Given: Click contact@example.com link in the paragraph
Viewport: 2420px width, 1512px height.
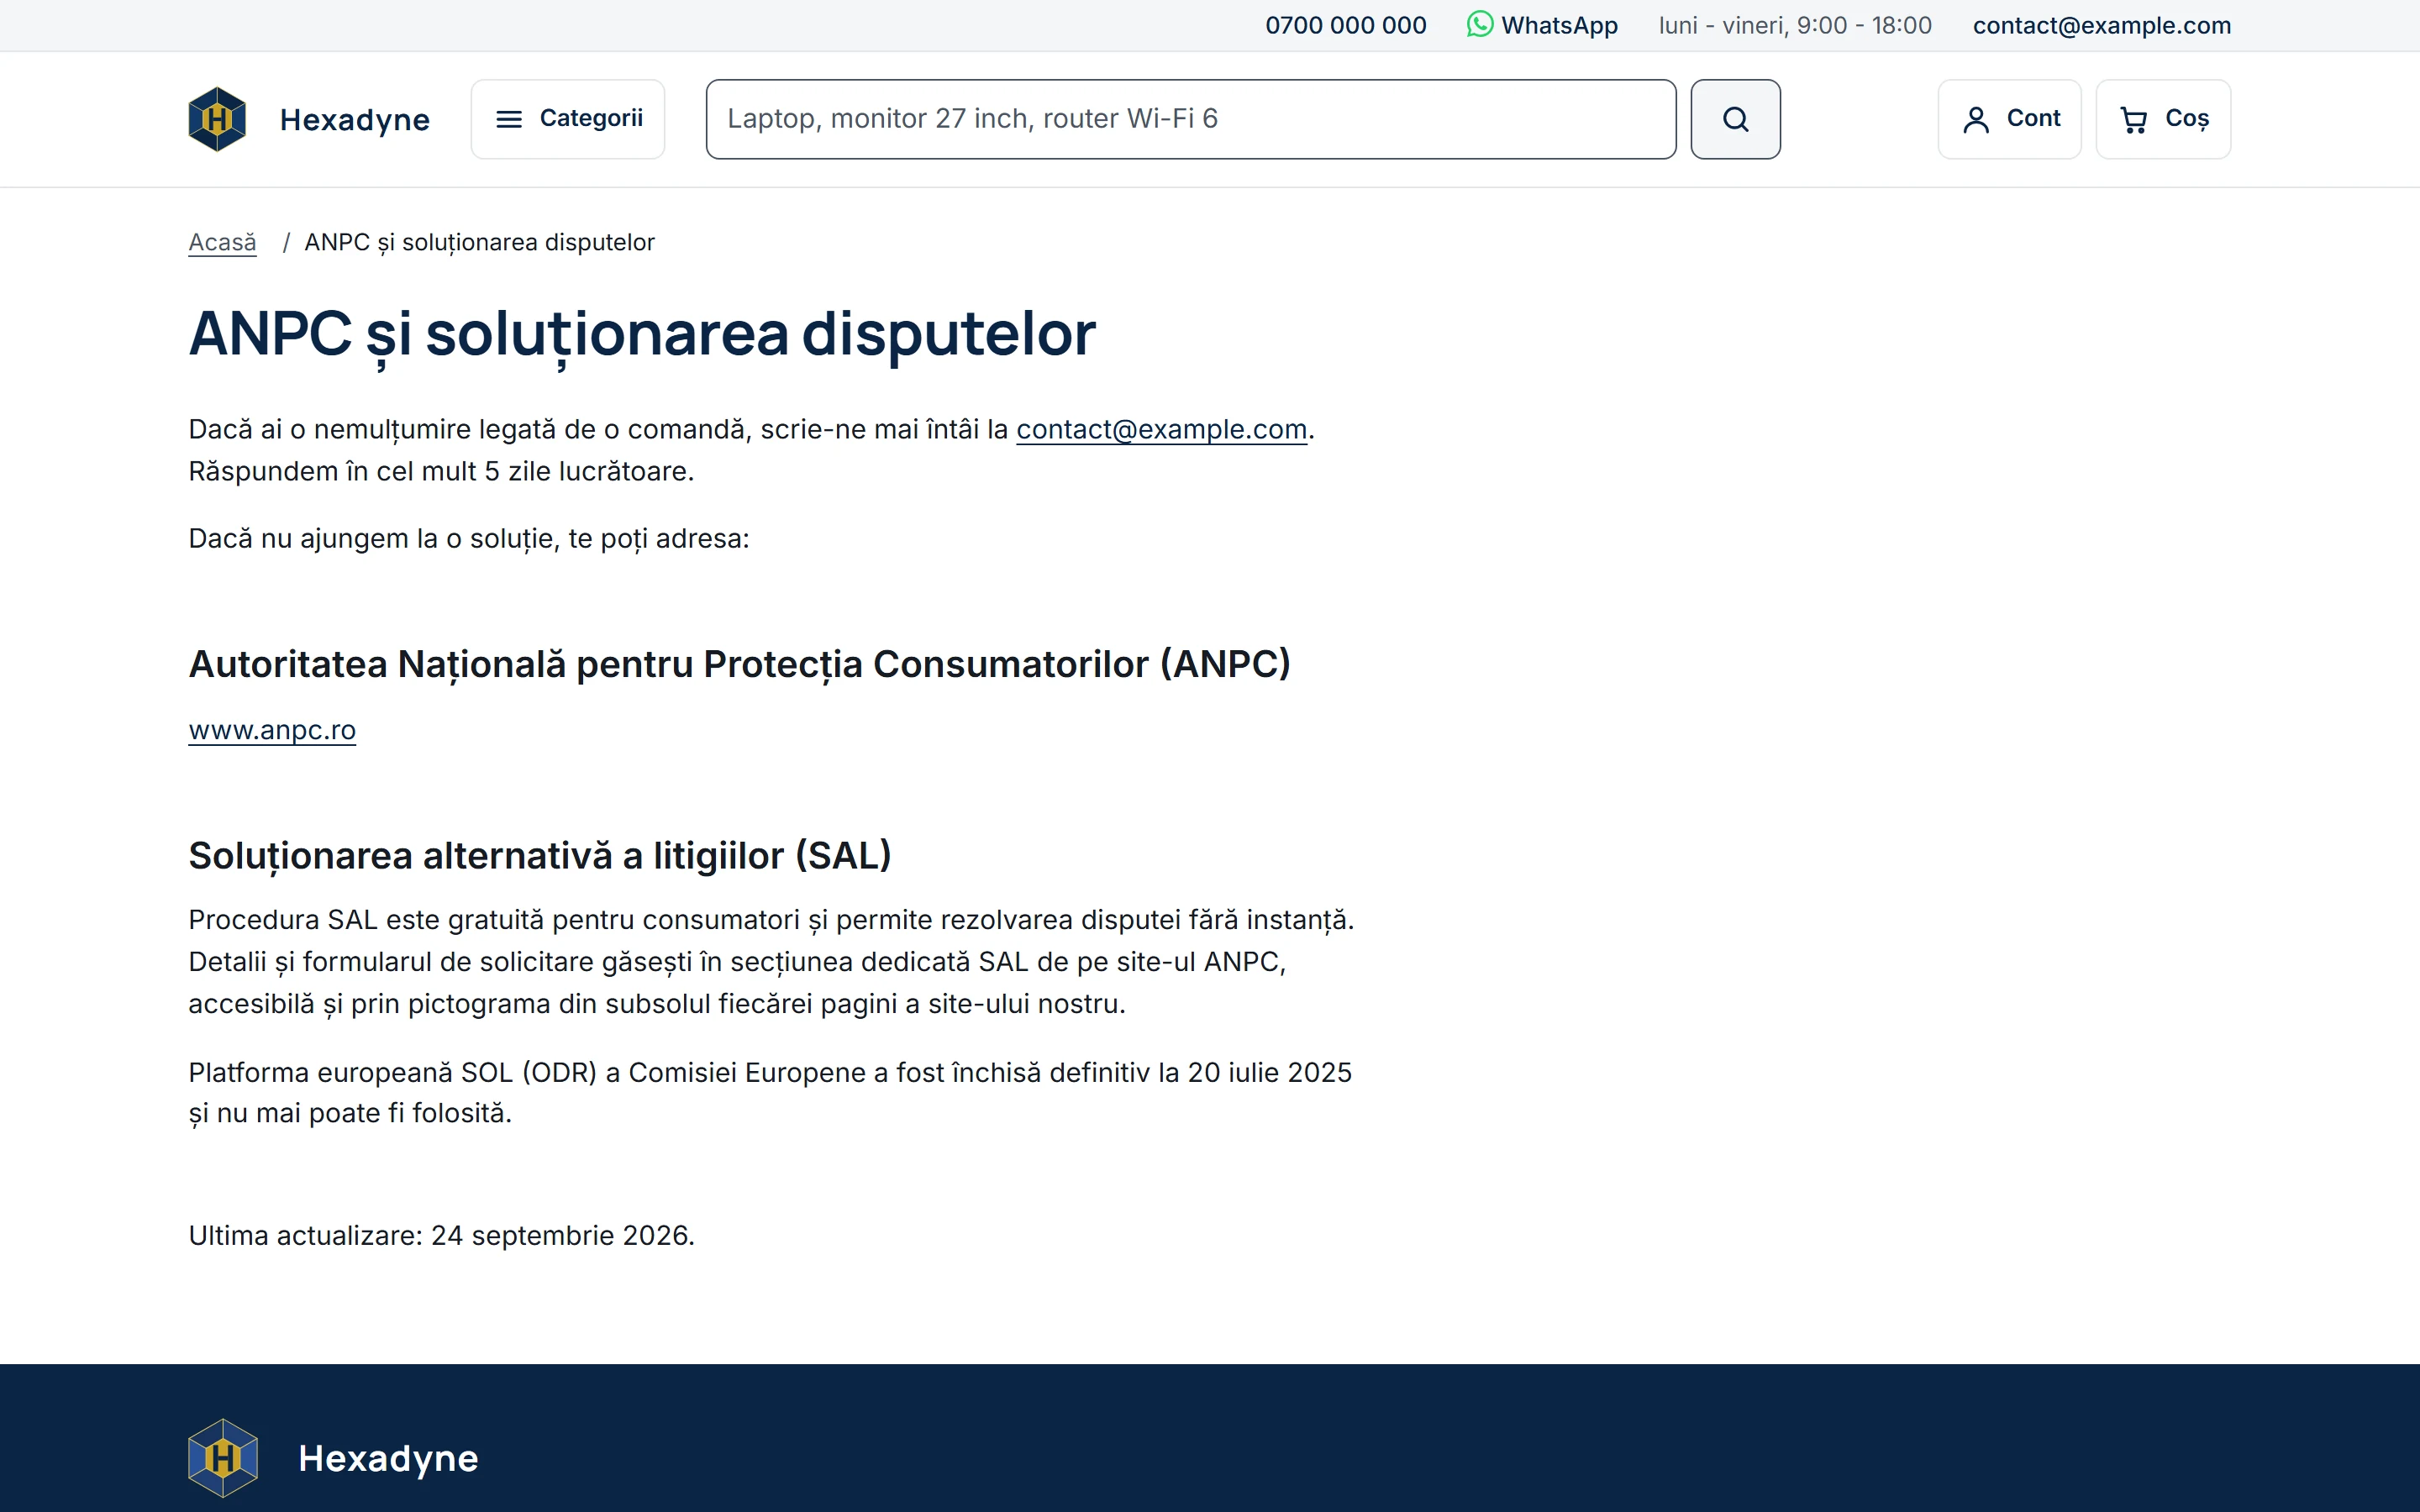Looking at the screenshot, I should pos(1161,429).
